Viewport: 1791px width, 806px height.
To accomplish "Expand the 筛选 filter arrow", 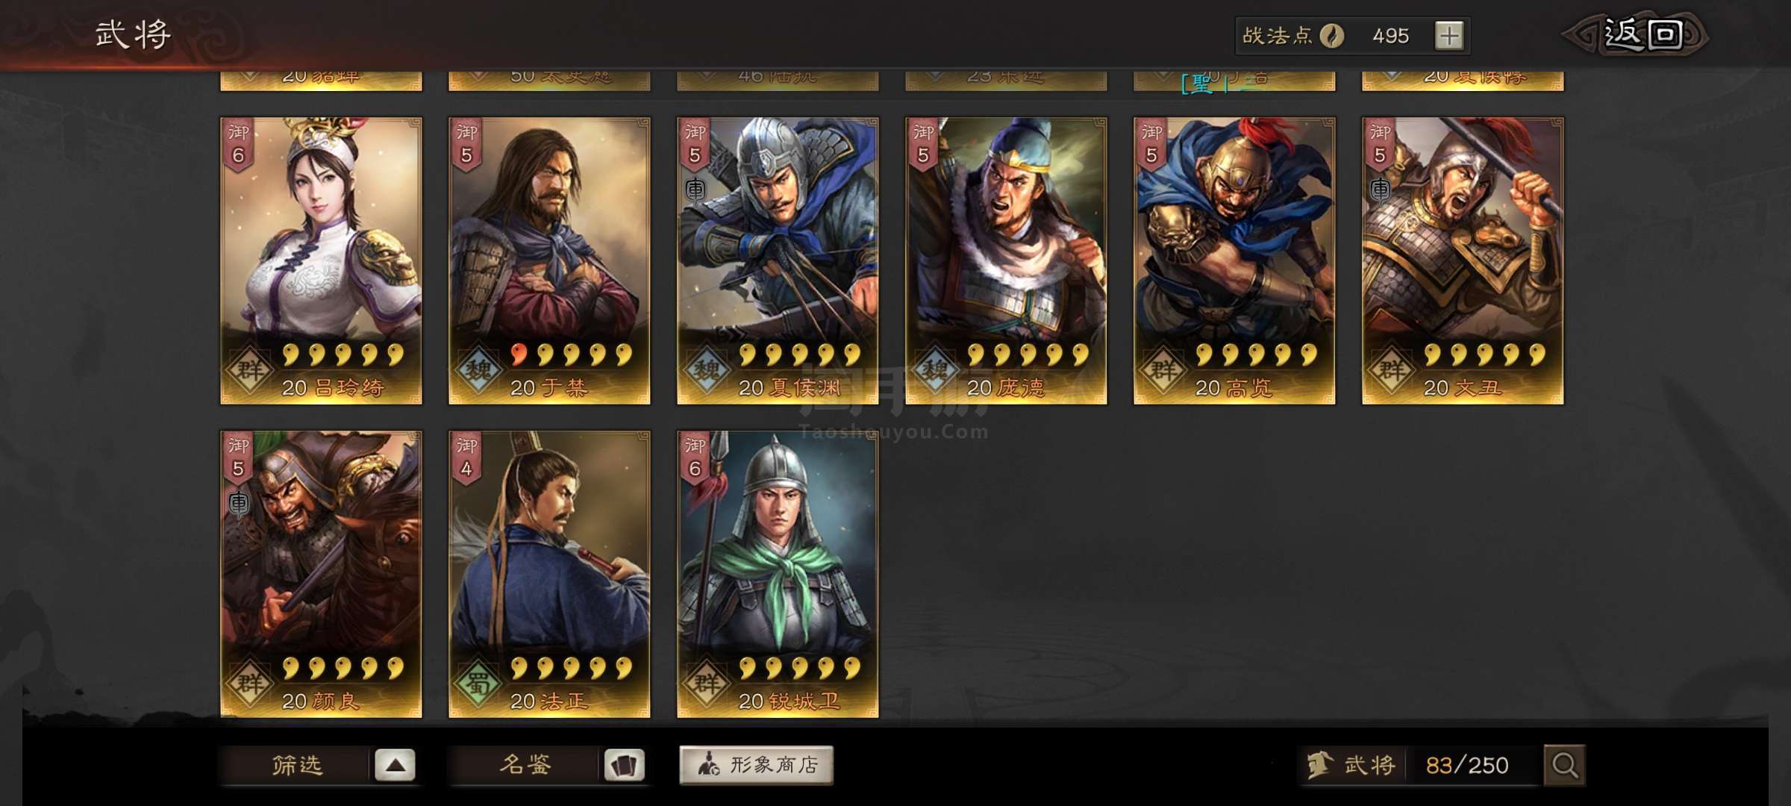I will coord(395,765).
